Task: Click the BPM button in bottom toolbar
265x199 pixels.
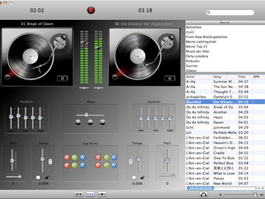Action: [79, 194]
